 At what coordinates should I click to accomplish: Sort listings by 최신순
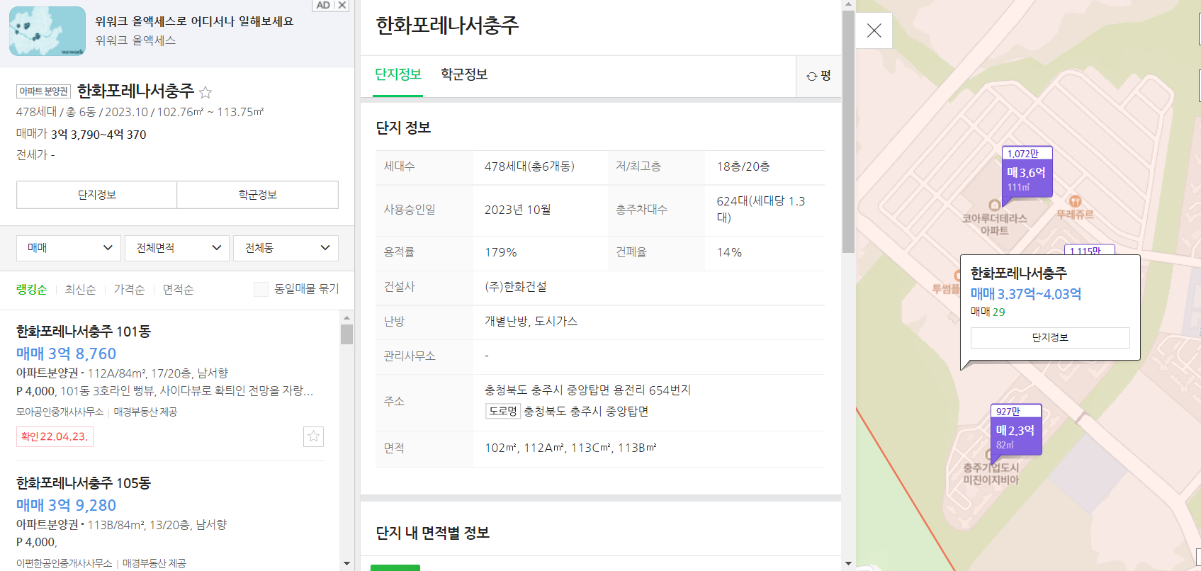[x=80, y=289]
